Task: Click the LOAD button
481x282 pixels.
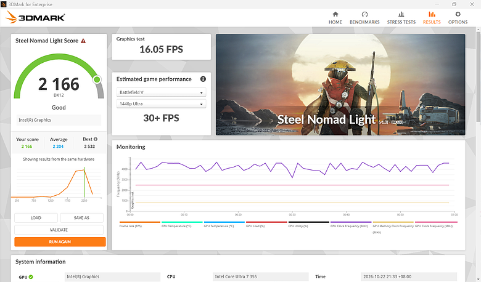Action: click(36, 218)
